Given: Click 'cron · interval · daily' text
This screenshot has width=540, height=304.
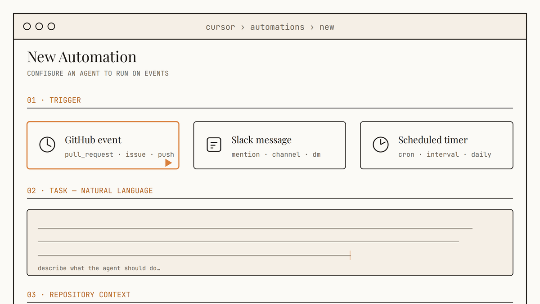Looking at the screenshot, I should pyautogui.click(x=445, y=154).
